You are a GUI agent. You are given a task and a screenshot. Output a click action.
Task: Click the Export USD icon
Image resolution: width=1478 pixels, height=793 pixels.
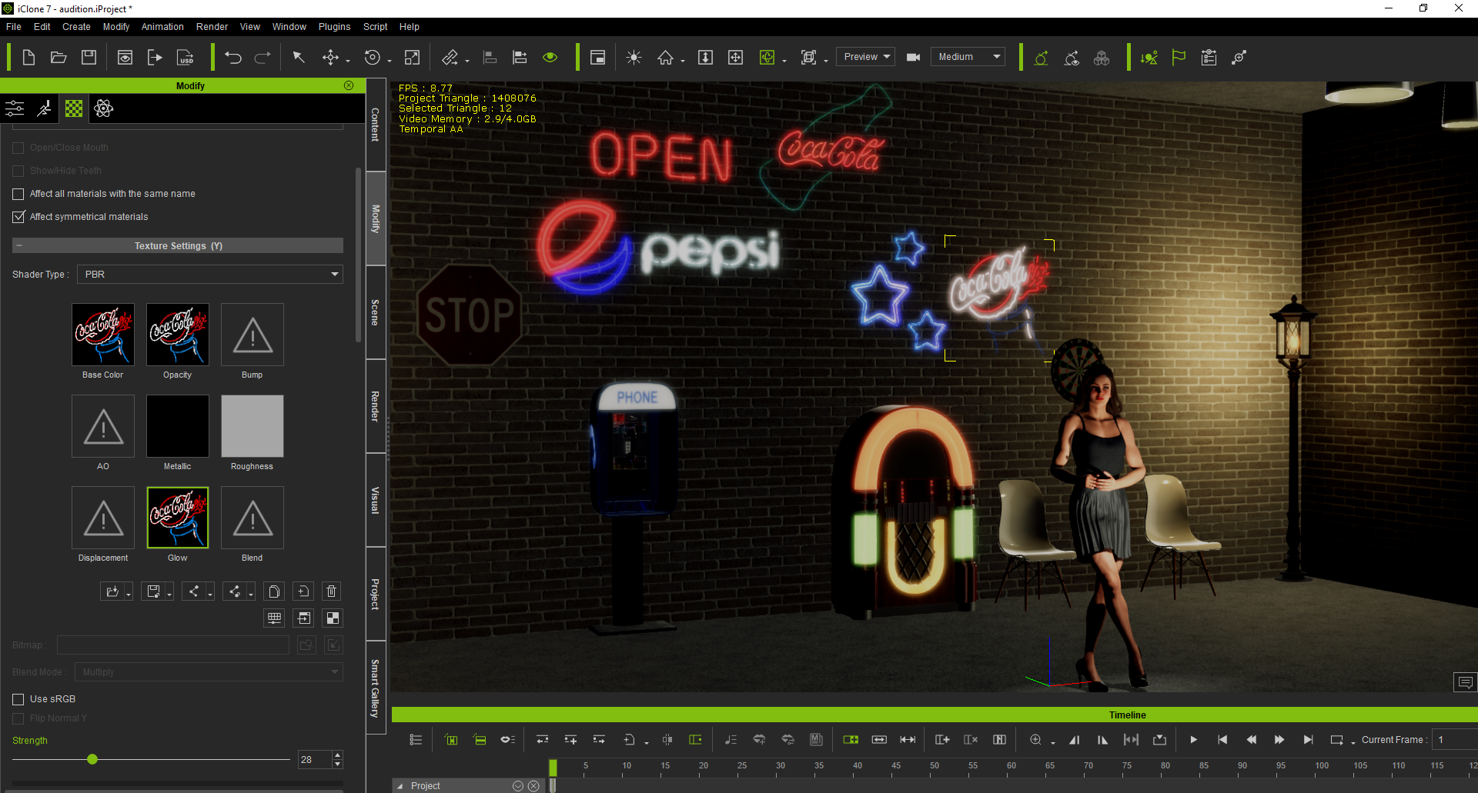pos(186,58)
